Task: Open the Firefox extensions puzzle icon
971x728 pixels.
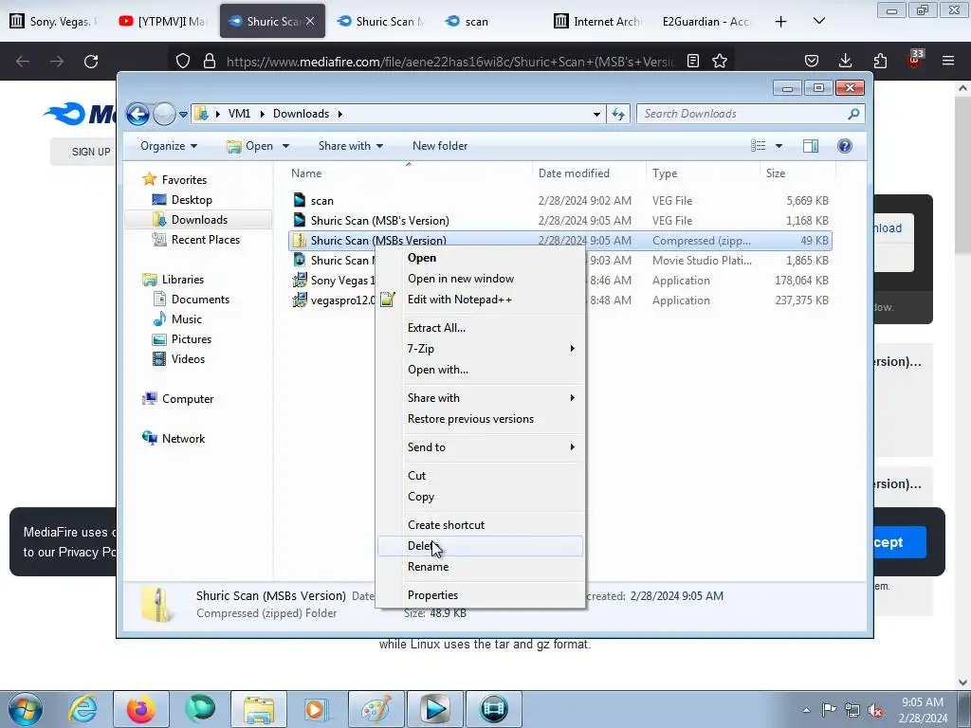Action: click(x=880, y=62)
